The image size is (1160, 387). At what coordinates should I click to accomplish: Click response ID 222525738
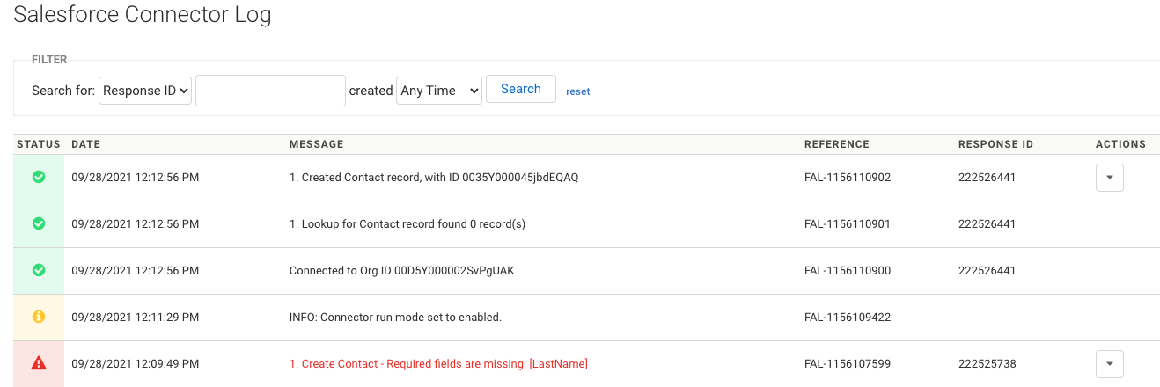point(987,364)
